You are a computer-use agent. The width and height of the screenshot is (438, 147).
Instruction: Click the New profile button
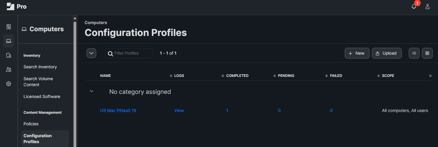click(x=357, y=53)
